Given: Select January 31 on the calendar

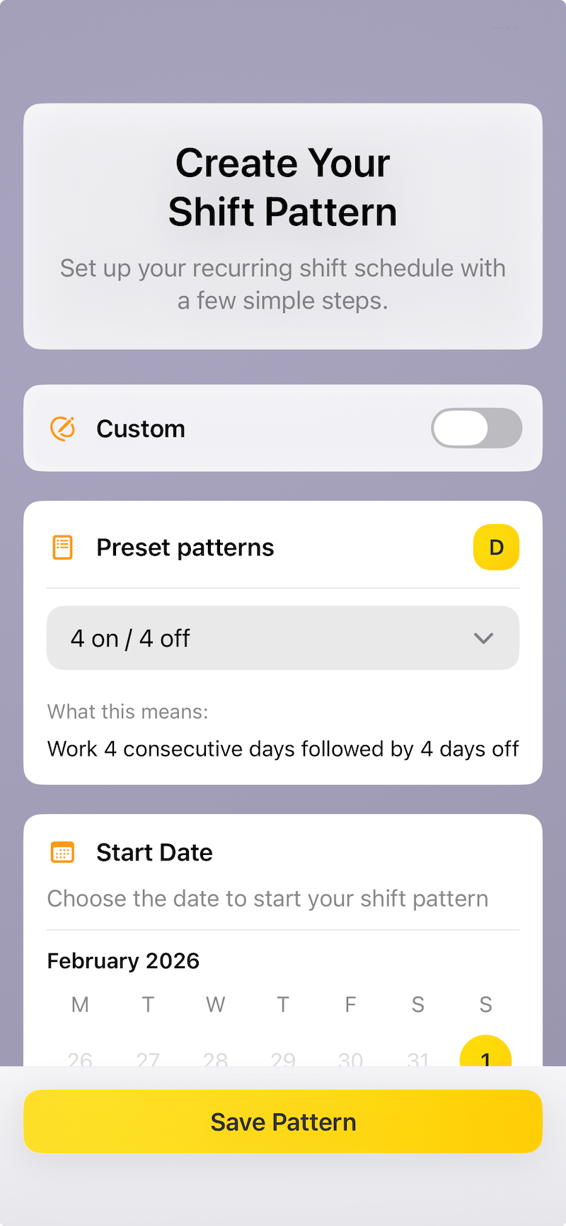Looking at the screenshot, I should point(418,1058).
